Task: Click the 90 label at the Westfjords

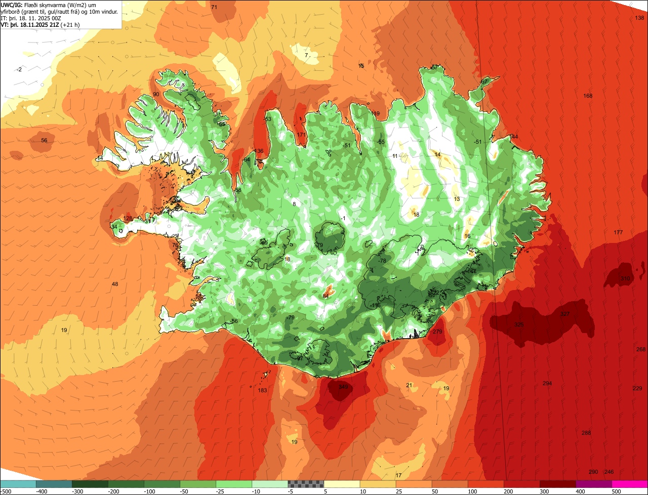Action: click(x=156, y=95)
